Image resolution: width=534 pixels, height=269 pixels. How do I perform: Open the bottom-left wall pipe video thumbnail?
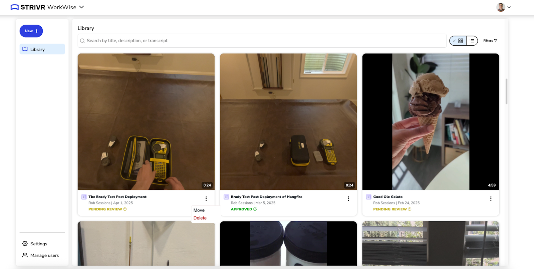pos(146,244)
